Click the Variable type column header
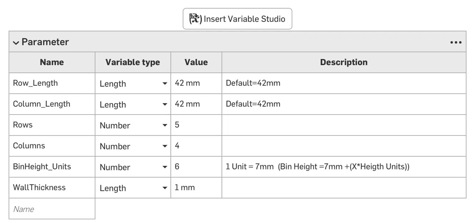 (x=133, y=62)
